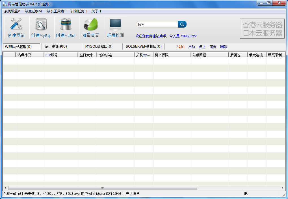The width and height of the screenshot is (288, 199).
Task: Click into the 搜索 input field
Action: [157, 24]
